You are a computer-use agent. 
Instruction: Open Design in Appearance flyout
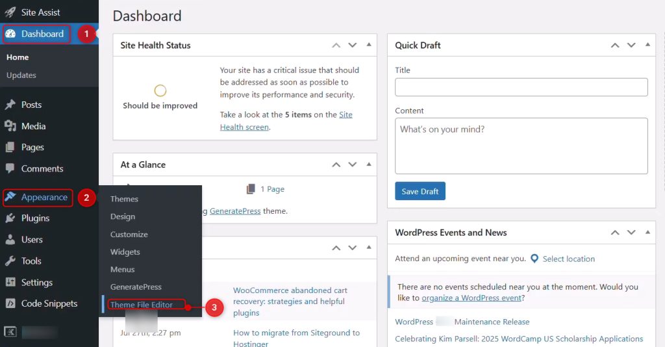click(x=123, y=216)
